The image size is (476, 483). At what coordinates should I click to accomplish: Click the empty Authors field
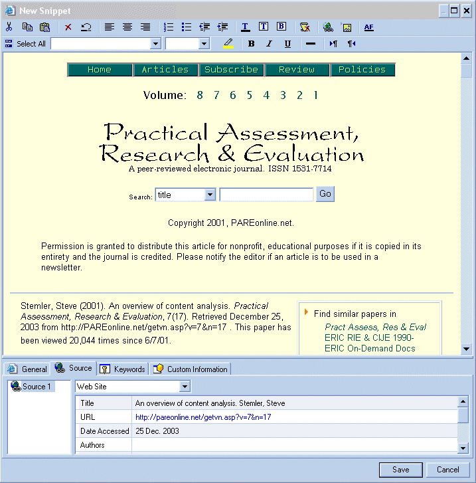pos(294,445)
